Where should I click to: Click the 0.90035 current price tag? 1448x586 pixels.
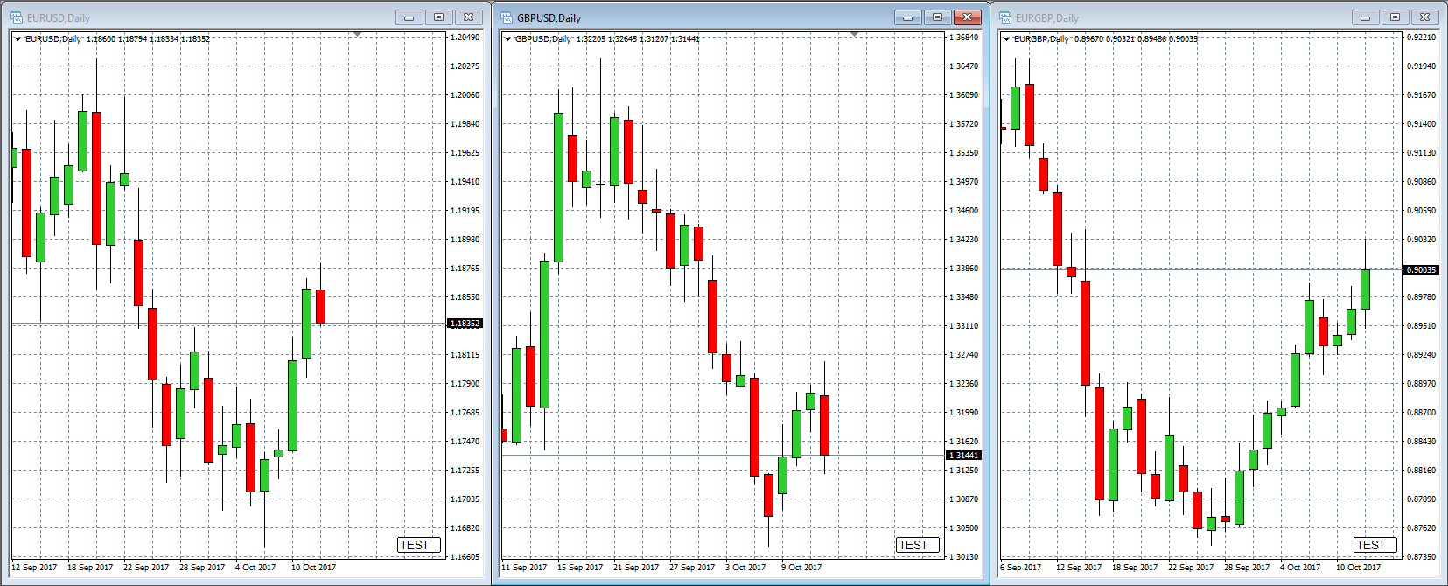(1421, 270)
